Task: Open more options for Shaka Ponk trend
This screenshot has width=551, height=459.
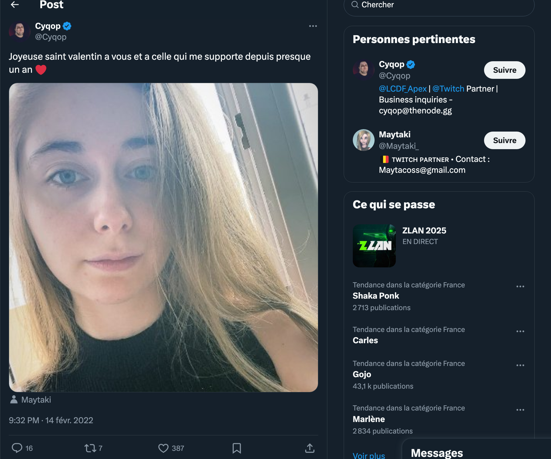Action: [x=520, y=286]
